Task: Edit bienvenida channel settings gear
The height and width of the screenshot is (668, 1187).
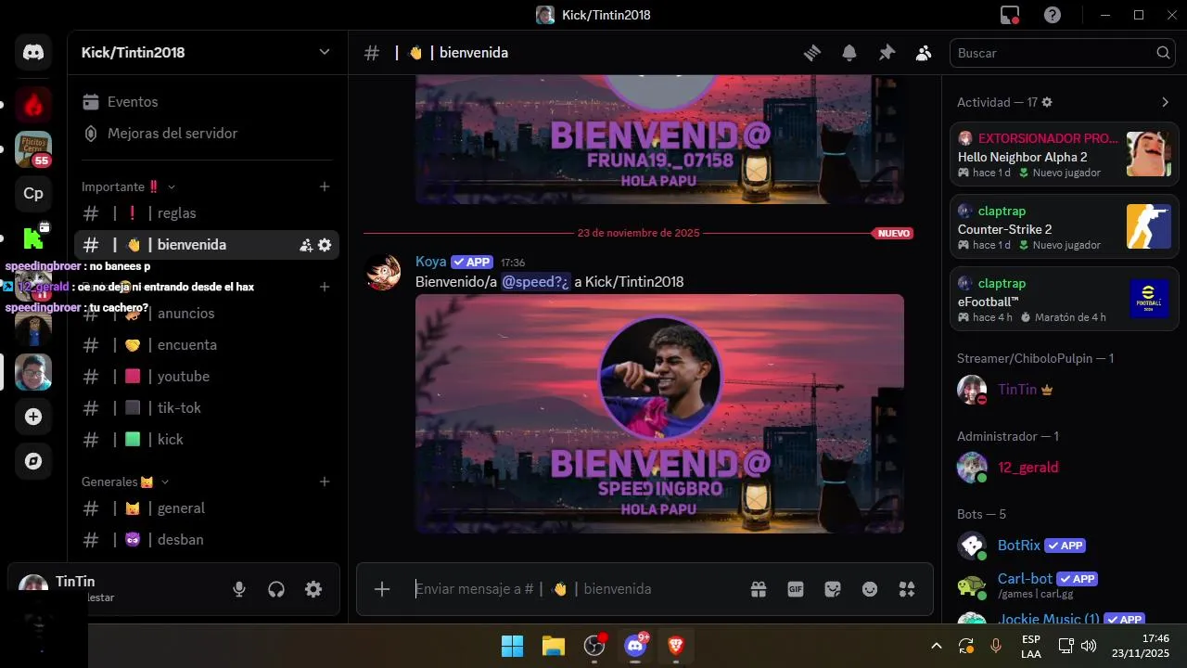Action: point(325,245)
